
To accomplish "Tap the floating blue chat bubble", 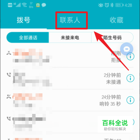I will (x=127, y=49).
